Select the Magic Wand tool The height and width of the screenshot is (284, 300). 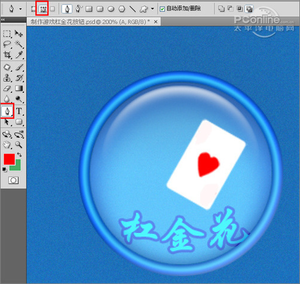click(19, 44)
